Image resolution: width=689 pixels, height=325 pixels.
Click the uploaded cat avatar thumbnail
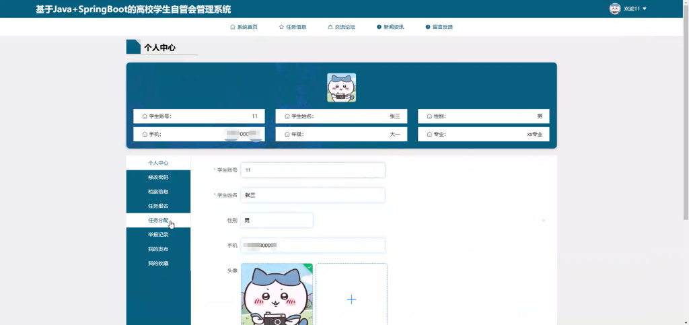[x=277, y=294]
